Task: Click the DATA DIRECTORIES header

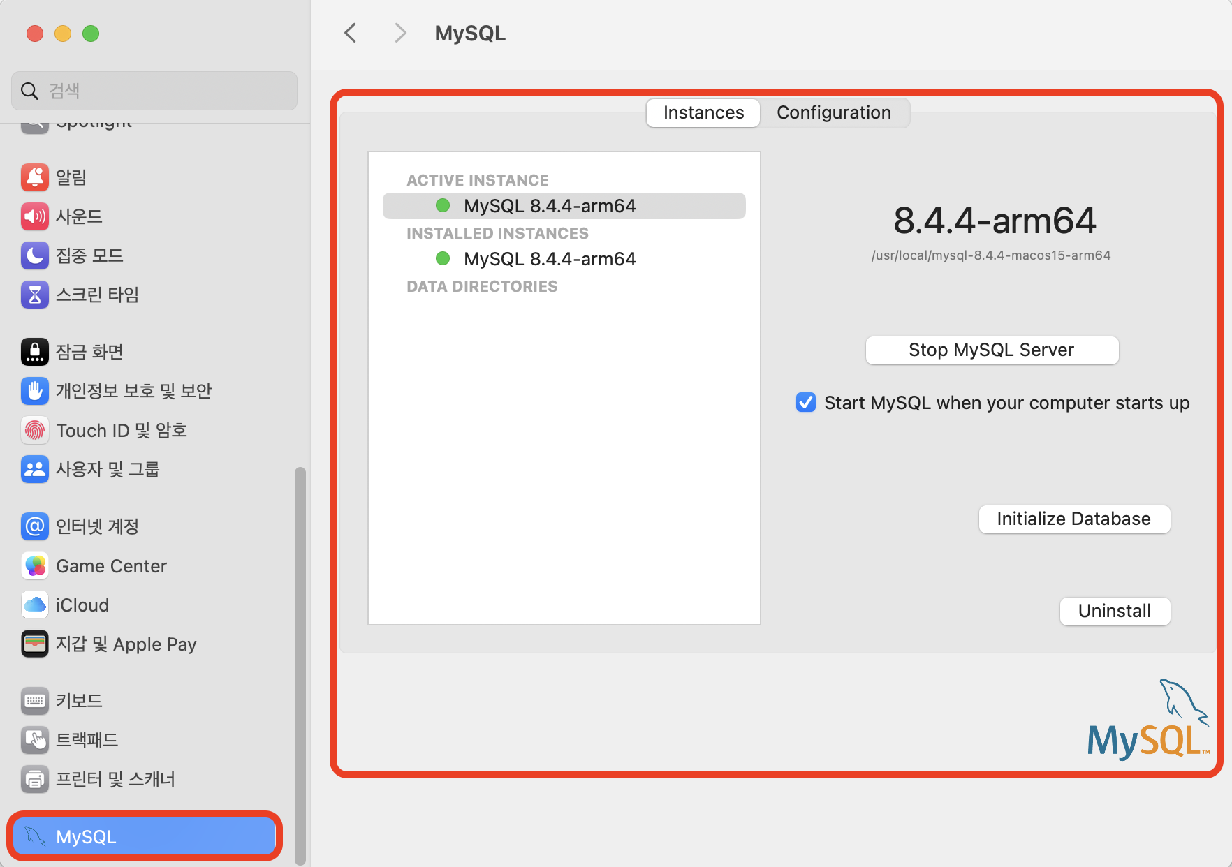Action: [x=482, y=286]
